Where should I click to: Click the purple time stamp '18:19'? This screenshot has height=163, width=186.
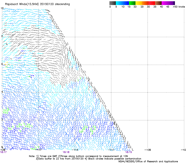point(129,152)
